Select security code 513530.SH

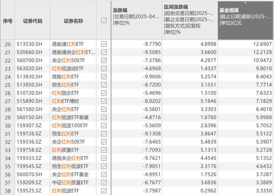(29, 44)
